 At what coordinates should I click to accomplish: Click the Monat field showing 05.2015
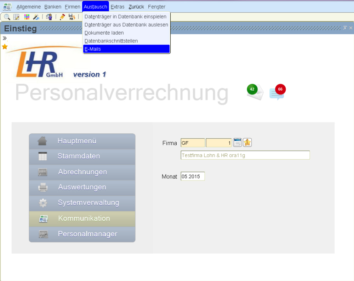pos(193,176)
